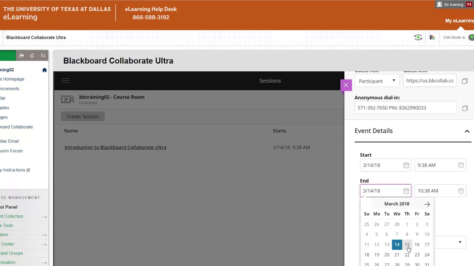Open the course theme palette icon
The width and height of the screenshot is (474, 266).
pyautogui.click(x=432, y=37)
